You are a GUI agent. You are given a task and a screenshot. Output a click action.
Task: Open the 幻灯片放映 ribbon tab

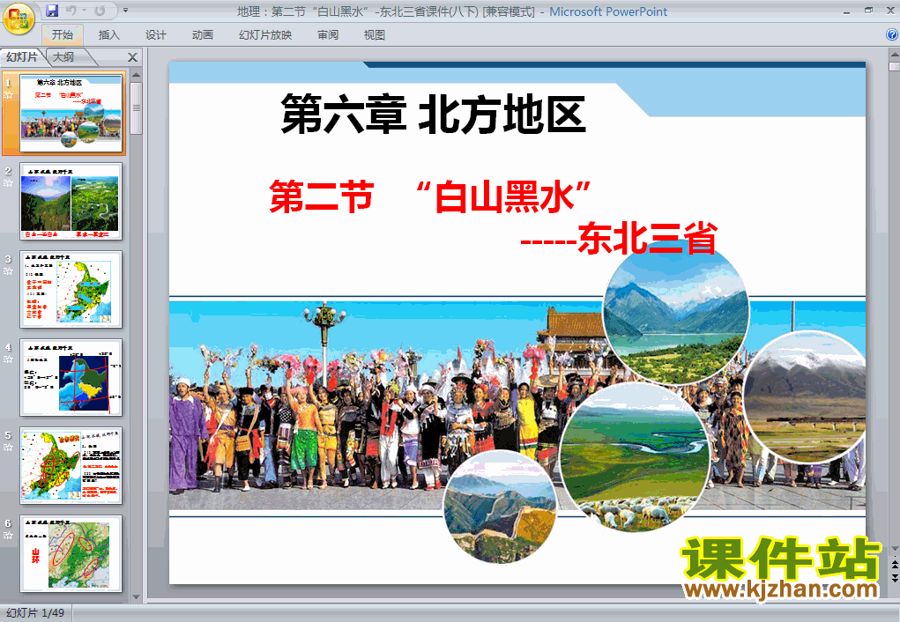[265, 35]
